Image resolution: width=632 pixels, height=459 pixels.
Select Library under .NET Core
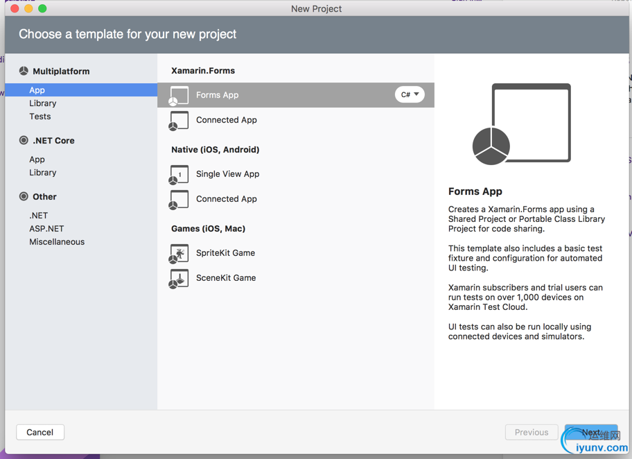(42, 172)
